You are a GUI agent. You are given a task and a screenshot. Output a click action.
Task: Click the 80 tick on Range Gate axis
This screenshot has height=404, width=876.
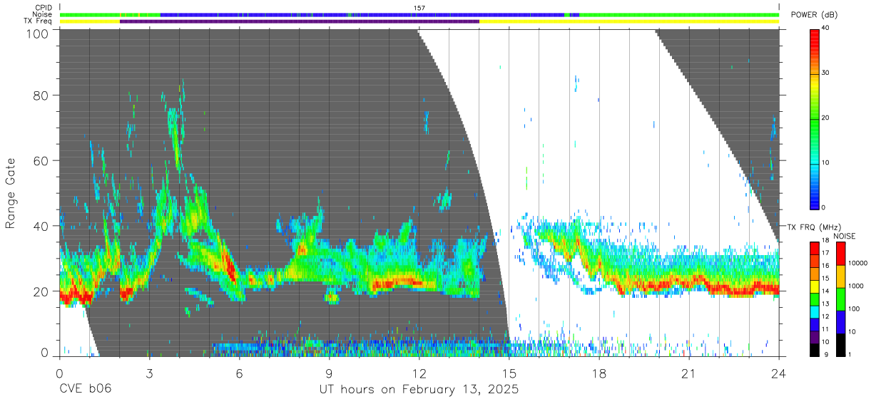click(43, 95)
